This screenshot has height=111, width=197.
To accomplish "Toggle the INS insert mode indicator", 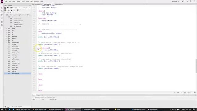I will [185, 92].
